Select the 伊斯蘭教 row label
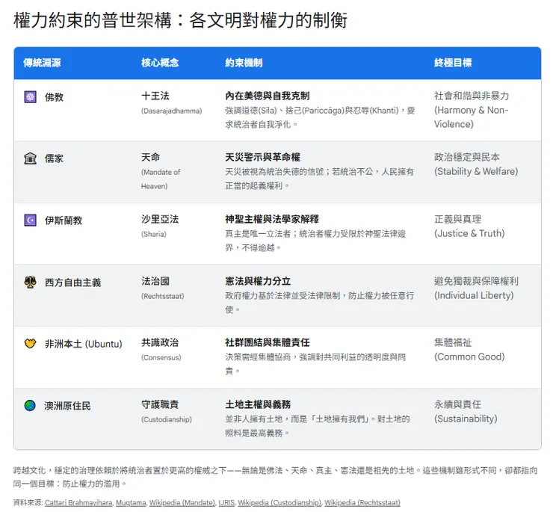Screen dimensions: 553x512 click(64, 220)
